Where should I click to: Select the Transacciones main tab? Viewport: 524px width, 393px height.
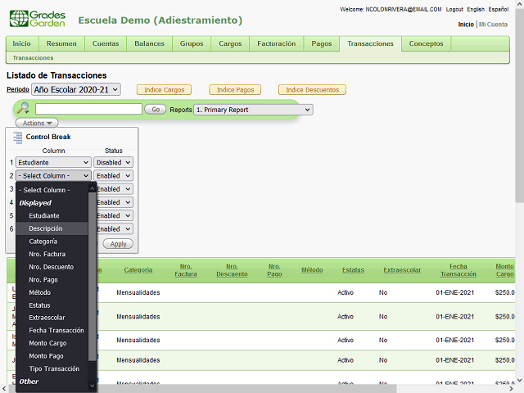pos(370,43)
